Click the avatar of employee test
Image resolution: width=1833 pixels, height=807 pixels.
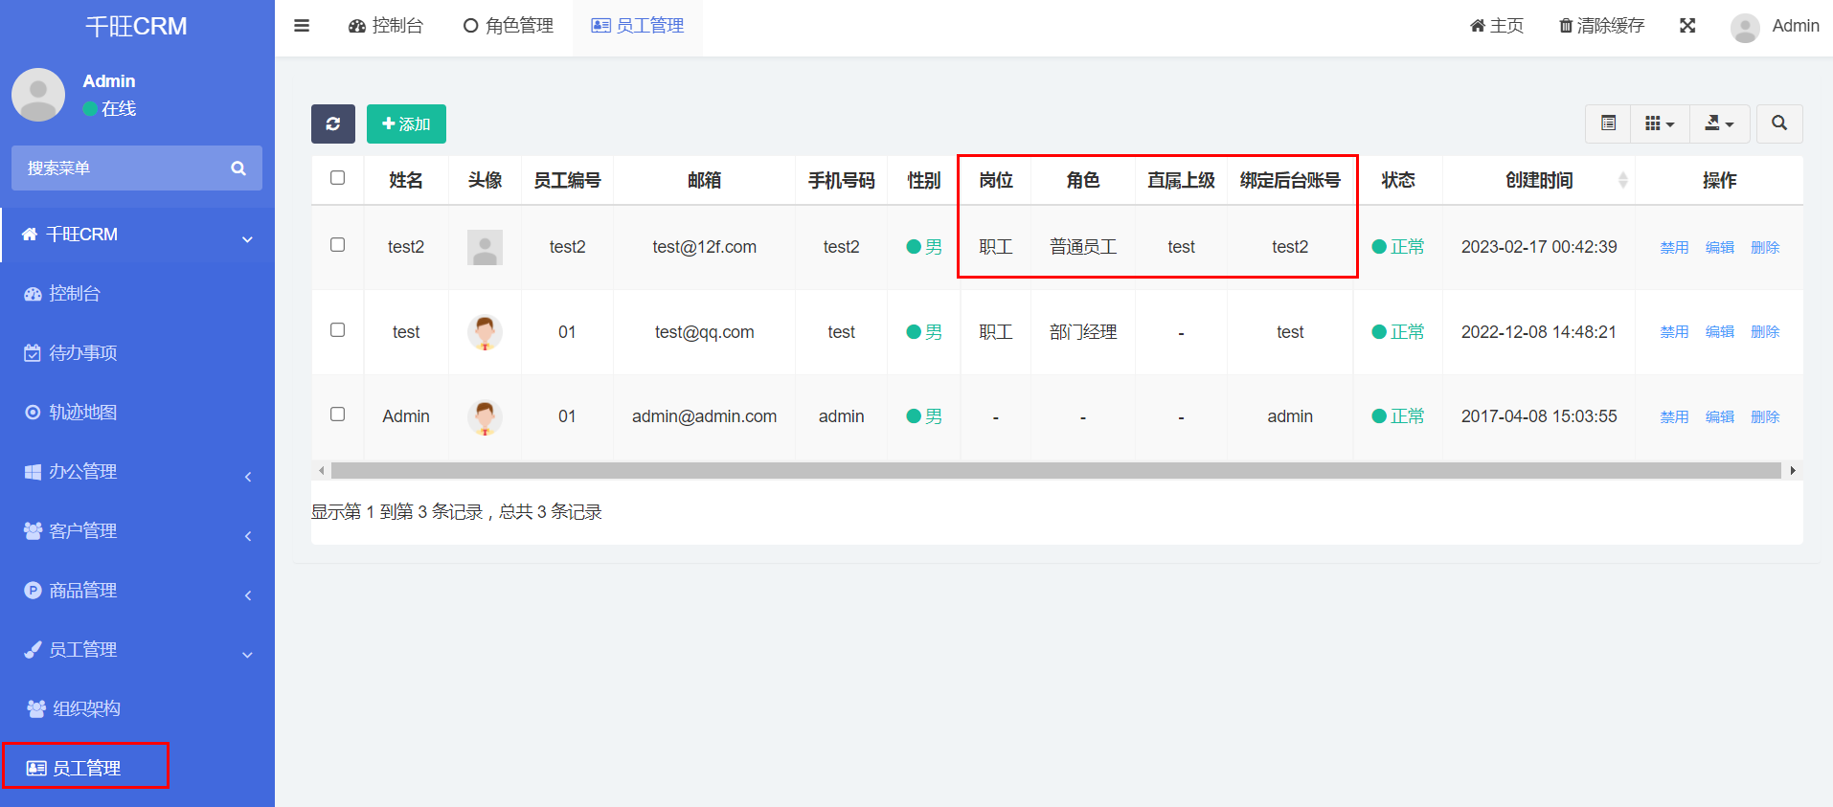click(485, 332)
